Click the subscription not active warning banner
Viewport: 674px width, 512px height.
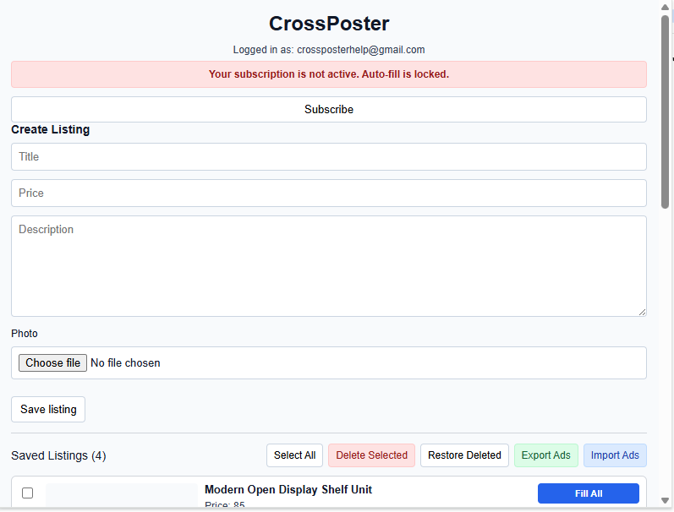point(329,74)
